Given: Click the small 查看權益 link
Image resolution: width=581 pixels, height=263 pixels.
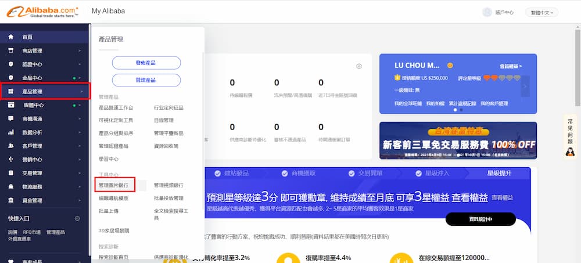Looking at the screenshot, I should (503, 198).
